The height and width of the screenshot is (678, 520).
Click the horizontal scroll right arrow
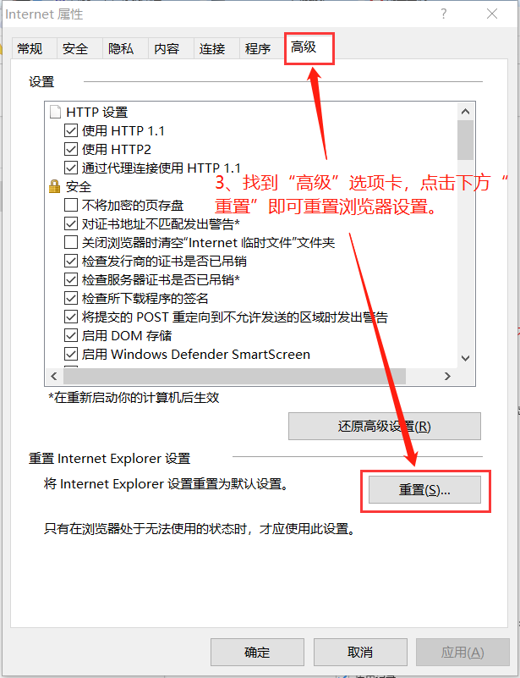(447, 376)
